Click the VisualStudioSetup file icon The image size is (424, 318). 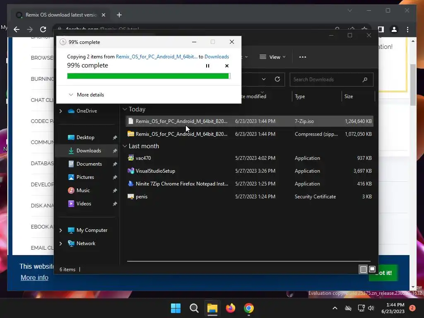(131, 171)
